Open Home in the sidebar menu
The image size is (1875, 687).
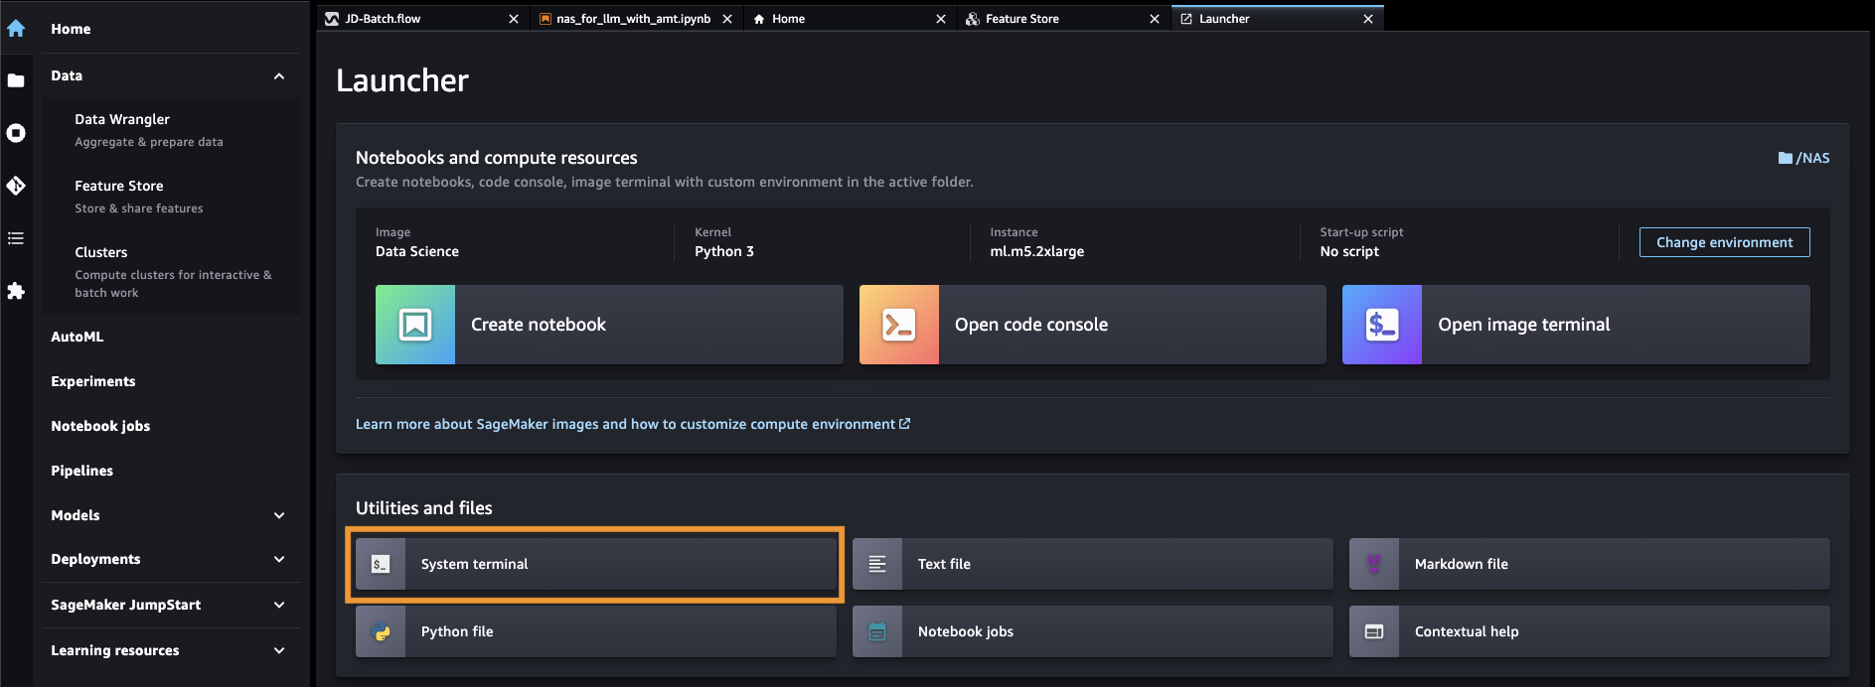click(x=71, y=29)
